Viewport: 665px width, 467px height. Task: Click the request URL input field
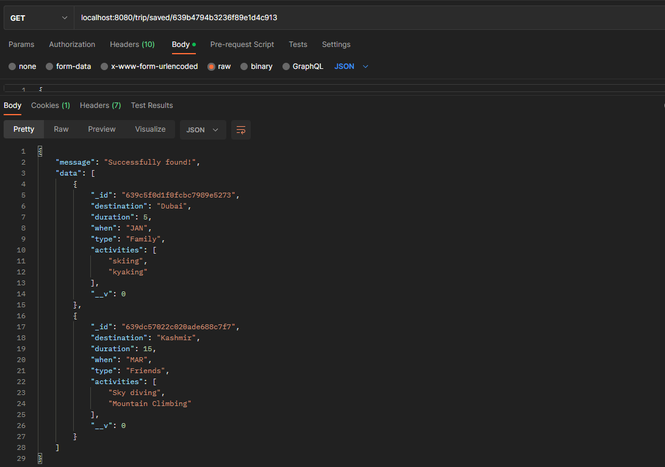click(369, 18)
